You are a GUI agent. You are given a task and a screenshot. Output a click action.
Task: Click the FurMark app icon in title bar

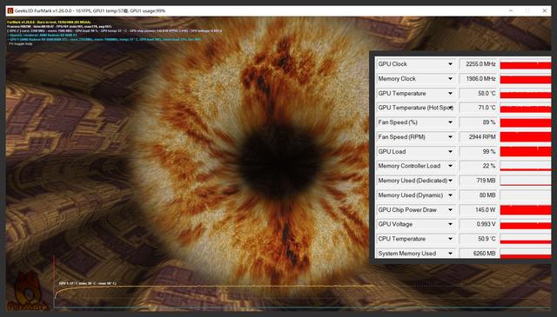(10, 11)
